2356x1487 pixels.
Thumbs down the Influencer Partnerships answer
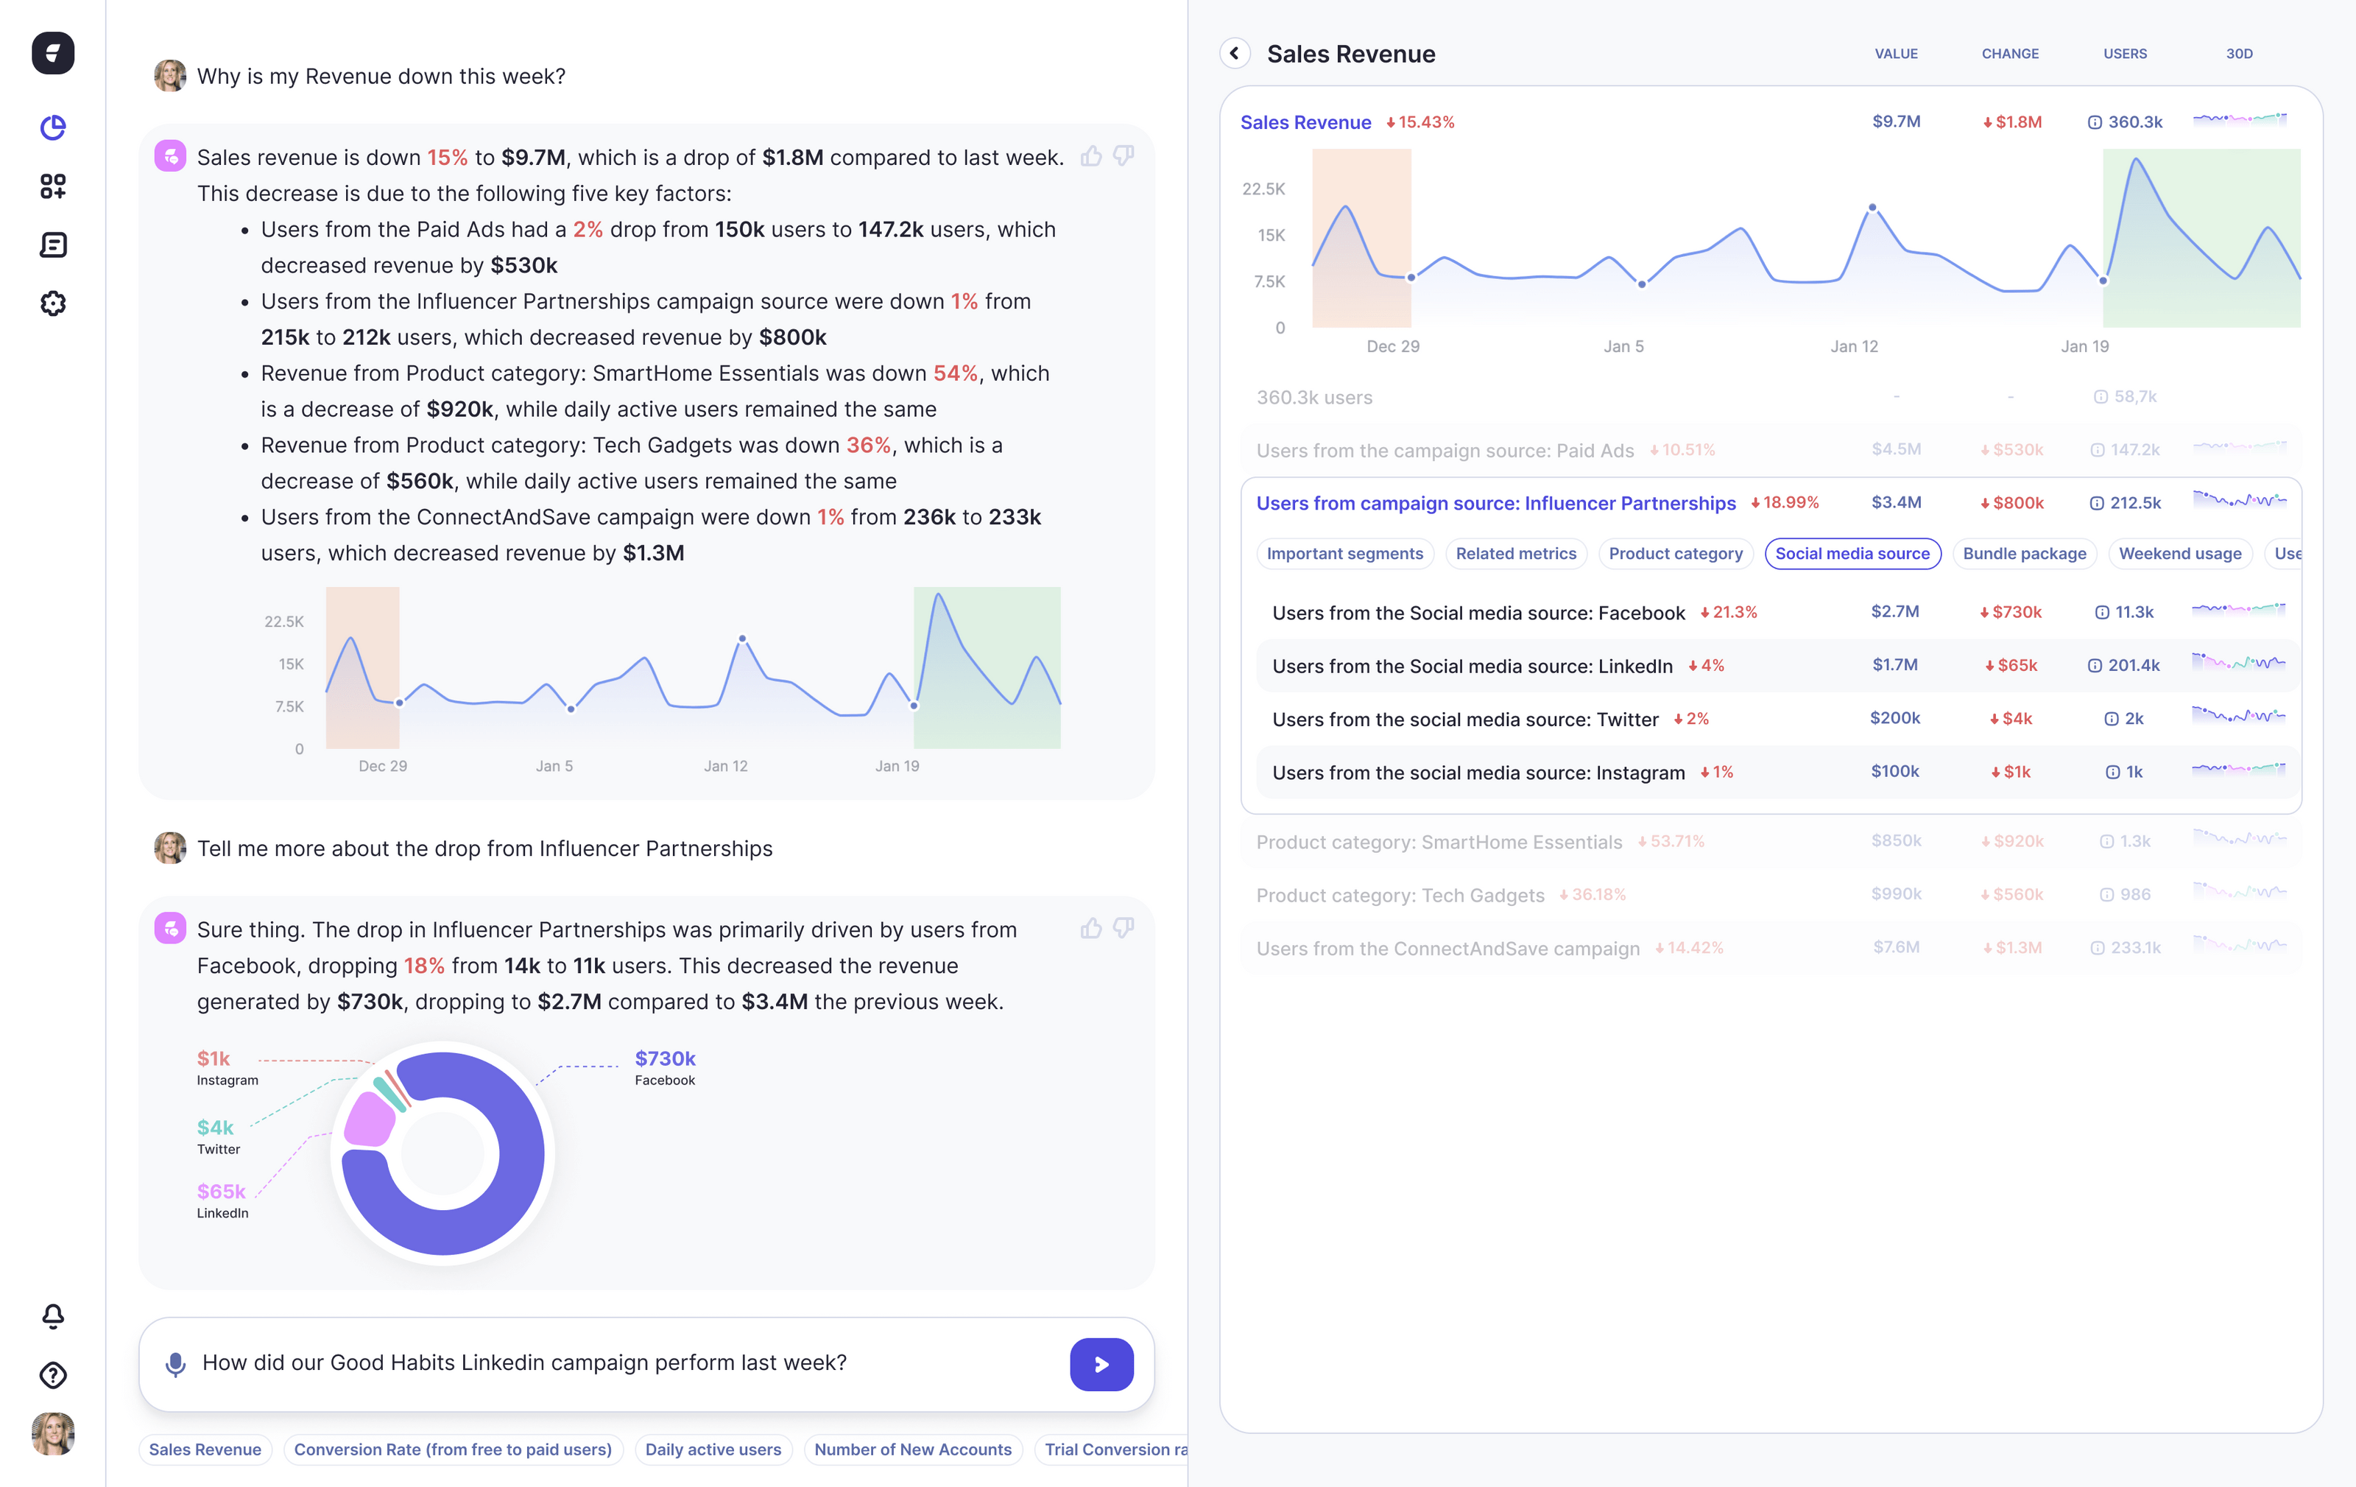(1122, 928)
